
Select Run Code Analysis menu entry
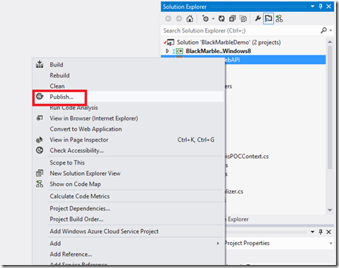74,108
